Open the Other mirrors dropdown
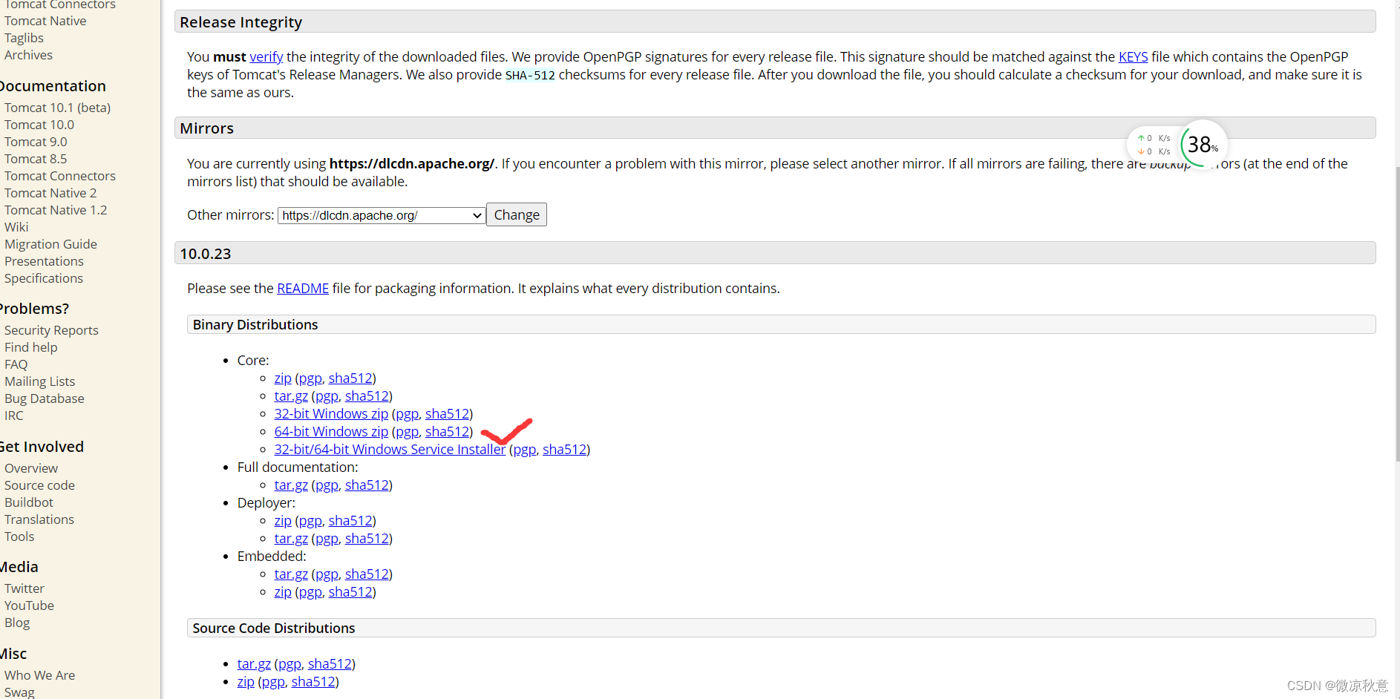 382,215
